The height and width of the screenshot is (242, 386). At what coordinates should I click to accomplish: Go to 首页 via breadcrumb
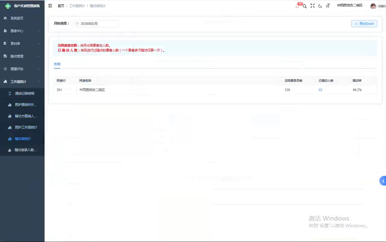point(61,6)
